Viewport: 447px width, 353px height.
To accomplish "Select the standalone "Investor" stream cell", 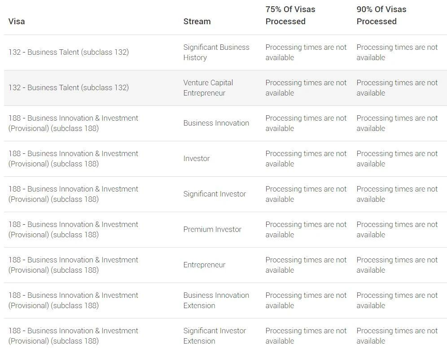I will 197,159.
